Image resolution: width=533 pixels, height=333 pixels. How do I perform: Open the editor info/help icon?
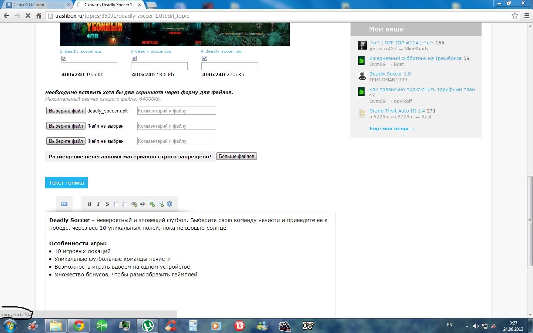click(x=170, y=204)
